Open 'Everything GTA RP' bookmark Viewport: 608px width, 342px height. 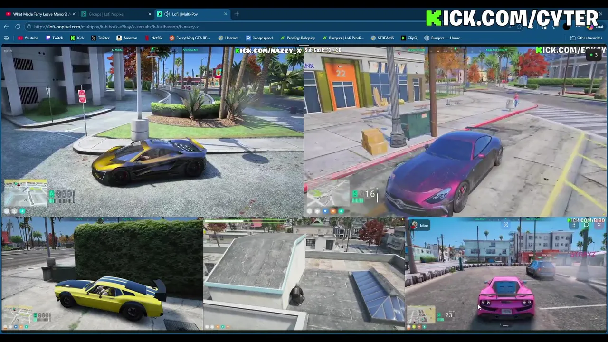click(189, 38)
